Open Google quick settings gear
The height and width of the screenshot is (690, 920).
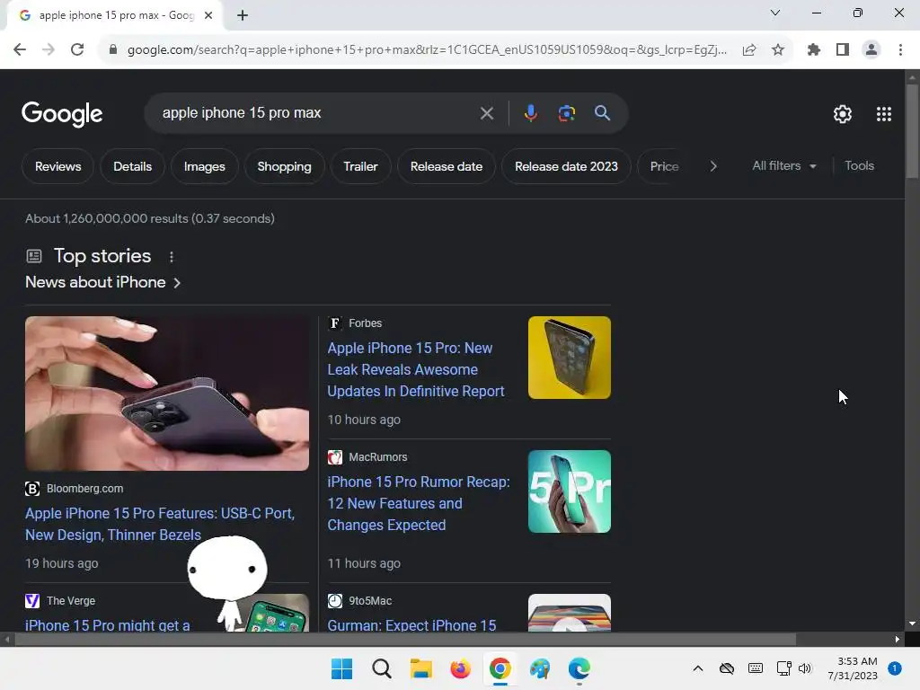pyautogui.click(x=843, y=114)
